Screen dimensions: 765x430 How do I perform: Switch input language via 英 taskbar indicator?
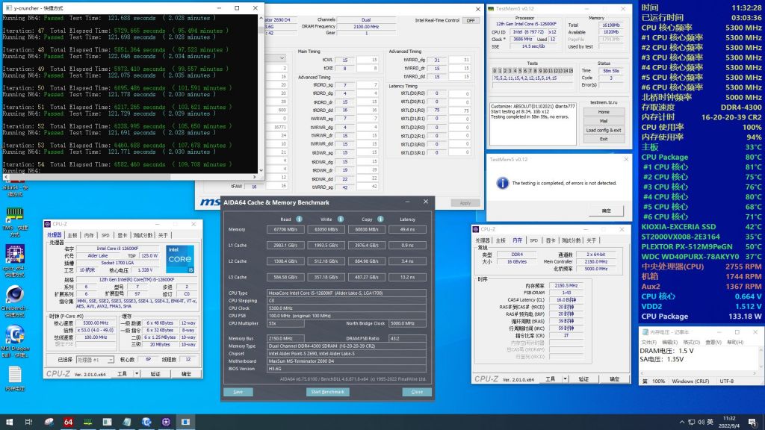[710, 422]
